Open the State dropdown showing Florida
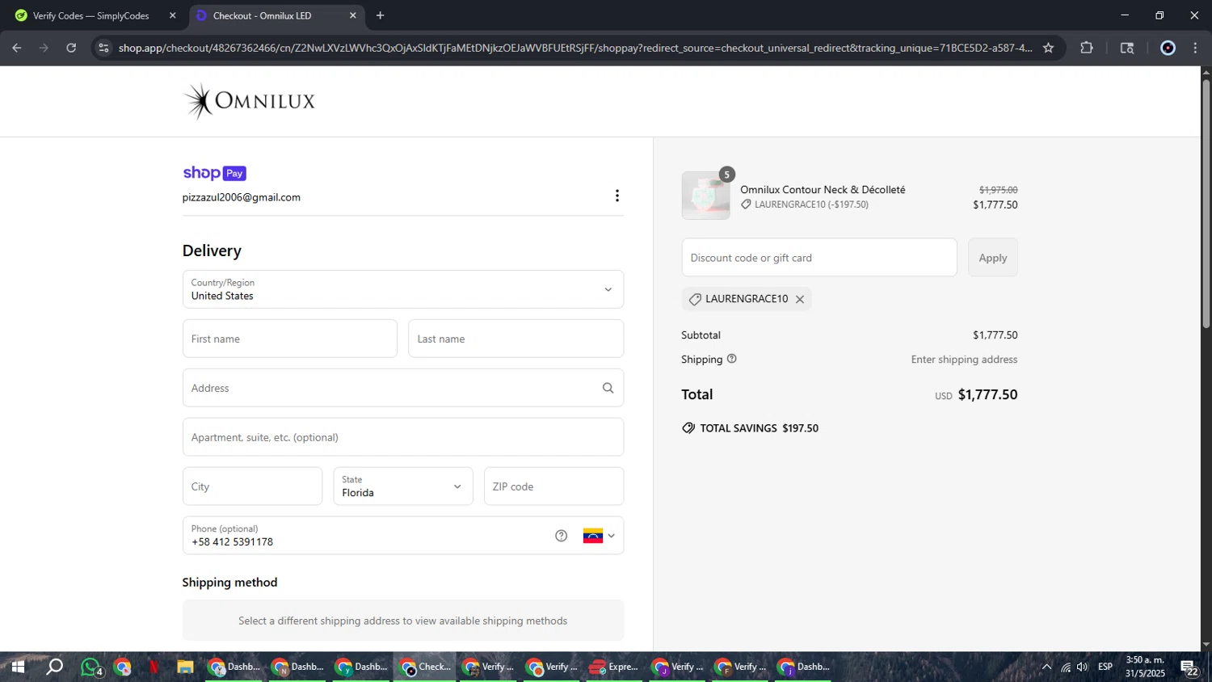The image size is (1212, 682). 403,486
